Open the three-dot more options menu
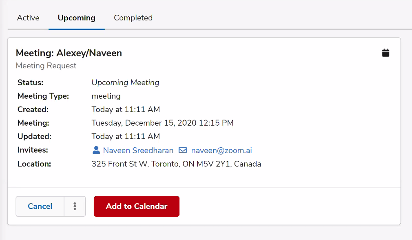The image size is (412, 240). tap(75, 207)
